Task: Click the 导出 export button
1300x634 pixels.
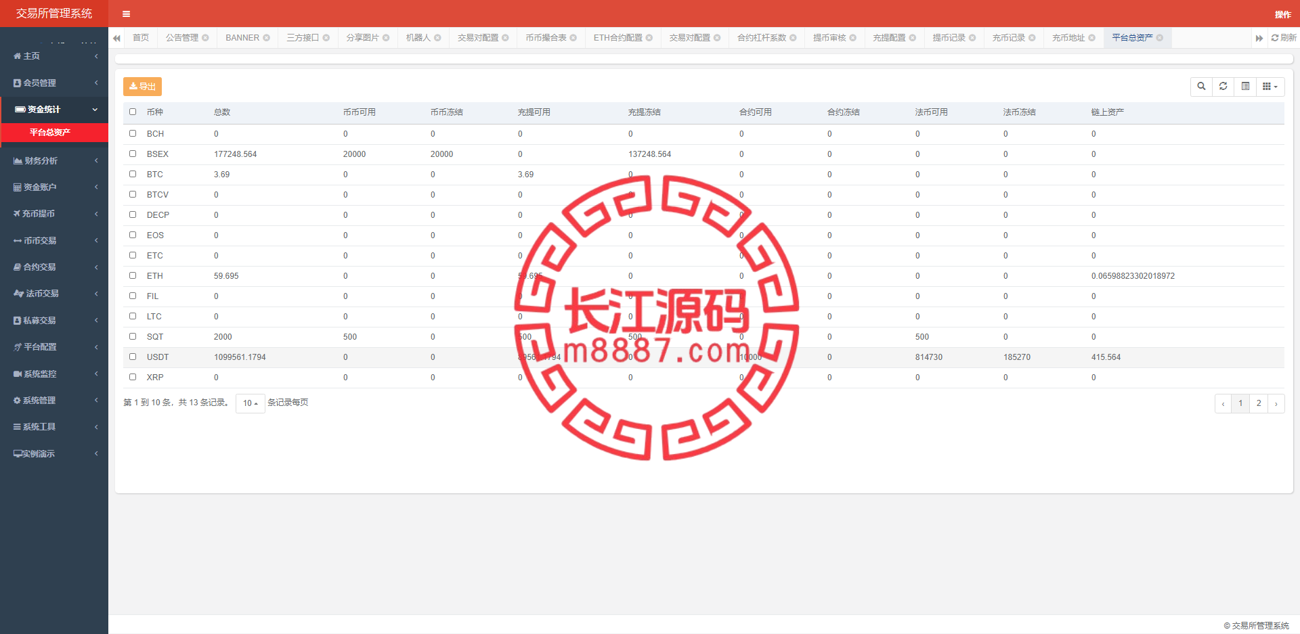Action: click(142, 87)
